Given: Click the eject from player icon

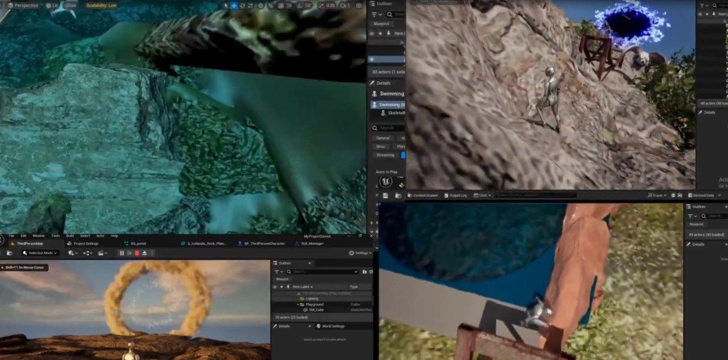Looking at the screenshot, I should coord(144,253).
